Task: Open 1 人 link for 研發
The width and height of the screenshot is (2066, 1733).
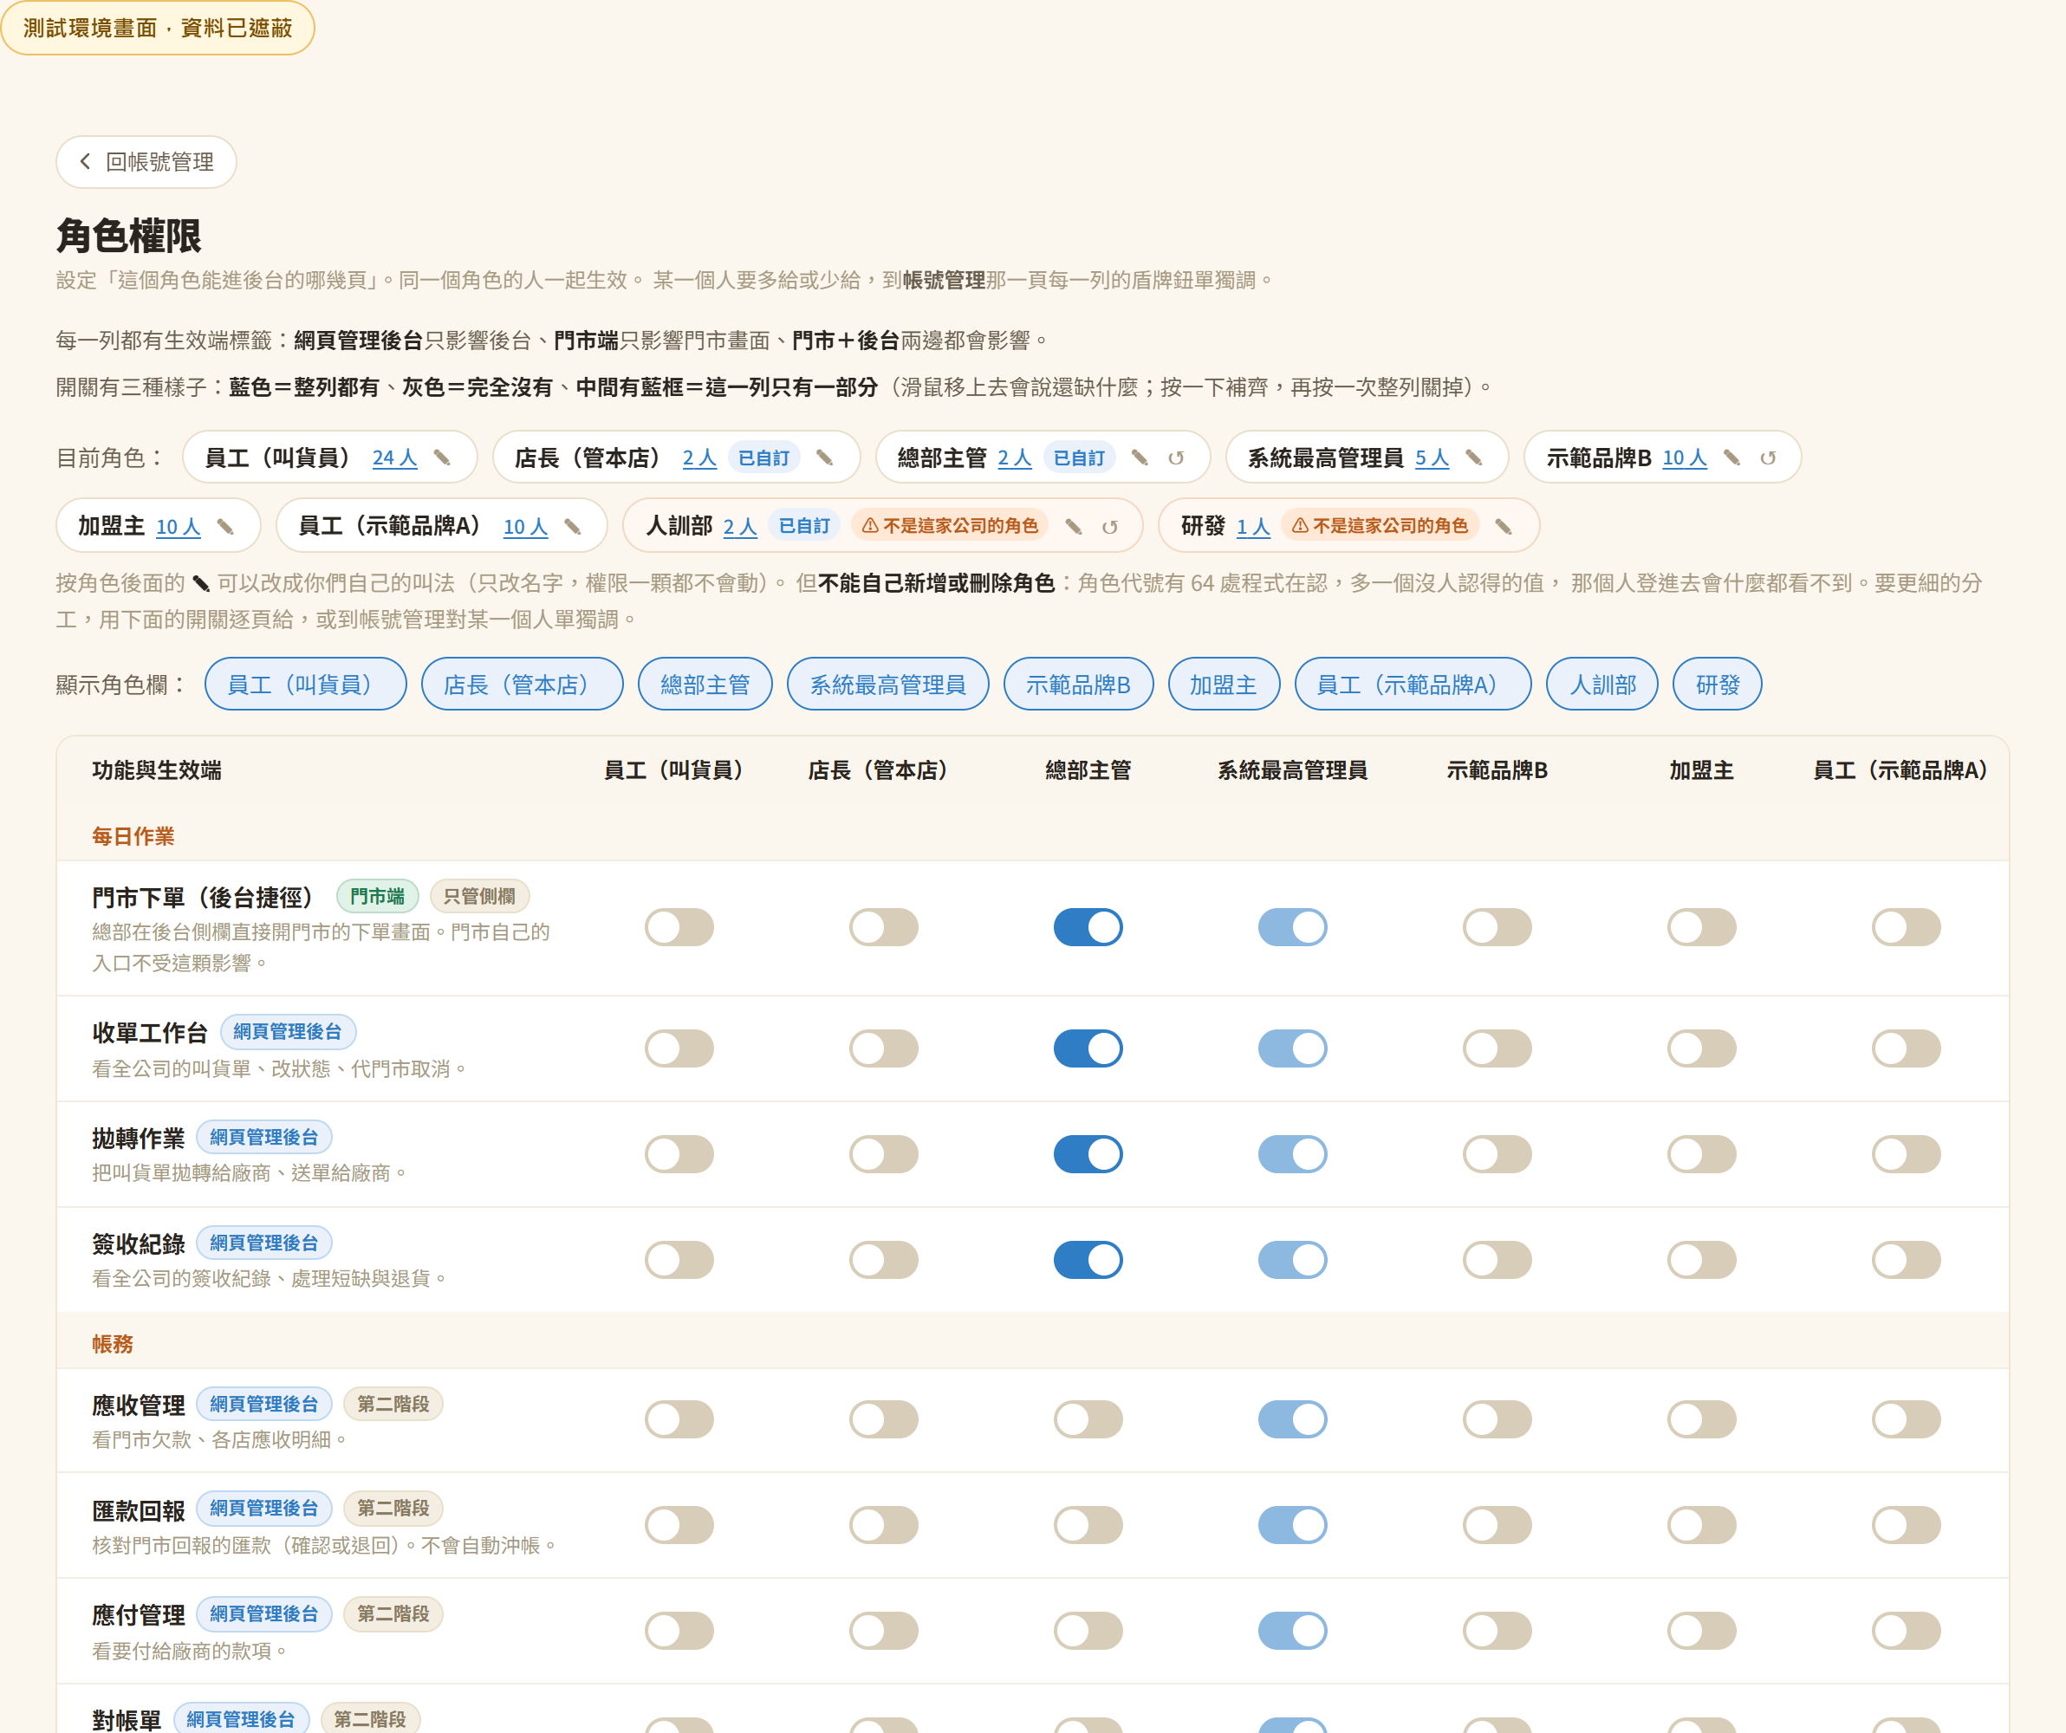Action: [x=1253, y=527]
